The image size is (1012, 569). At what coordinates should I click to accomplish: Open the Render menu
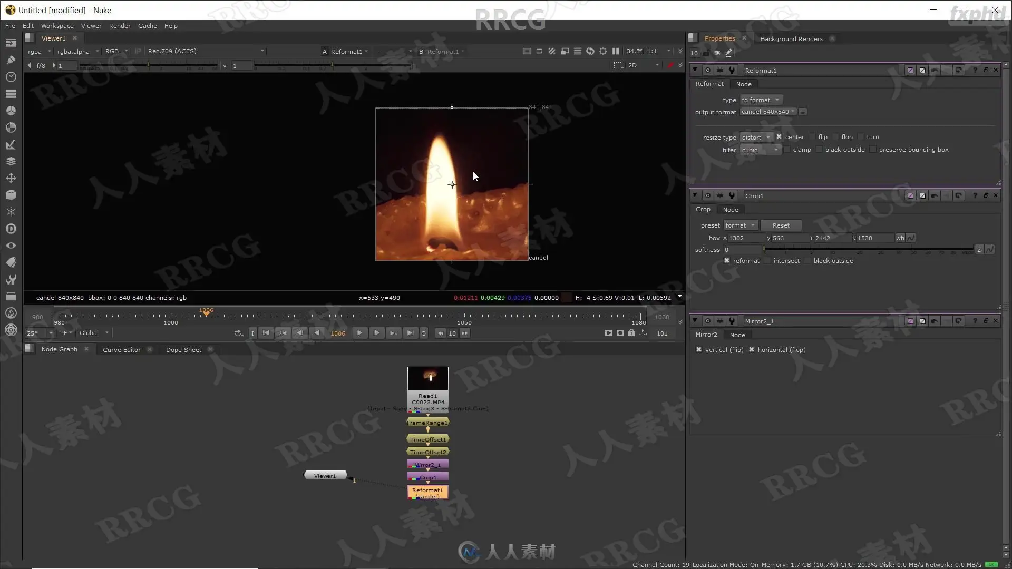tap(120, 26)
